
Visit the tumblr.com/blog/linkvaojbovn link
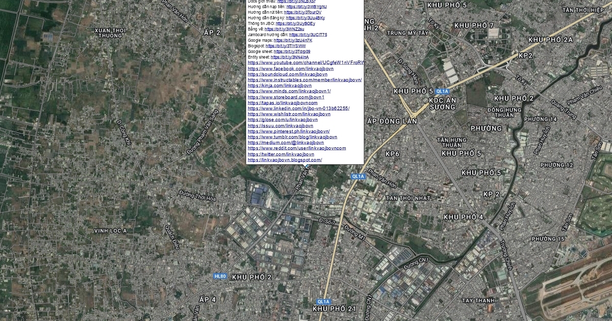point(292,137)
